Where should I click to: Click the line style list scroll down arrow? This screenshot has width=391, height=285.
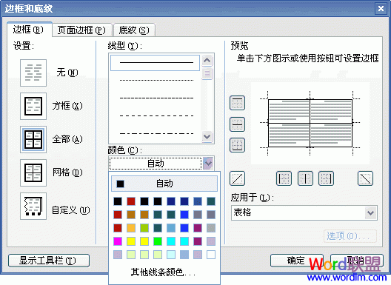(207, 137)
